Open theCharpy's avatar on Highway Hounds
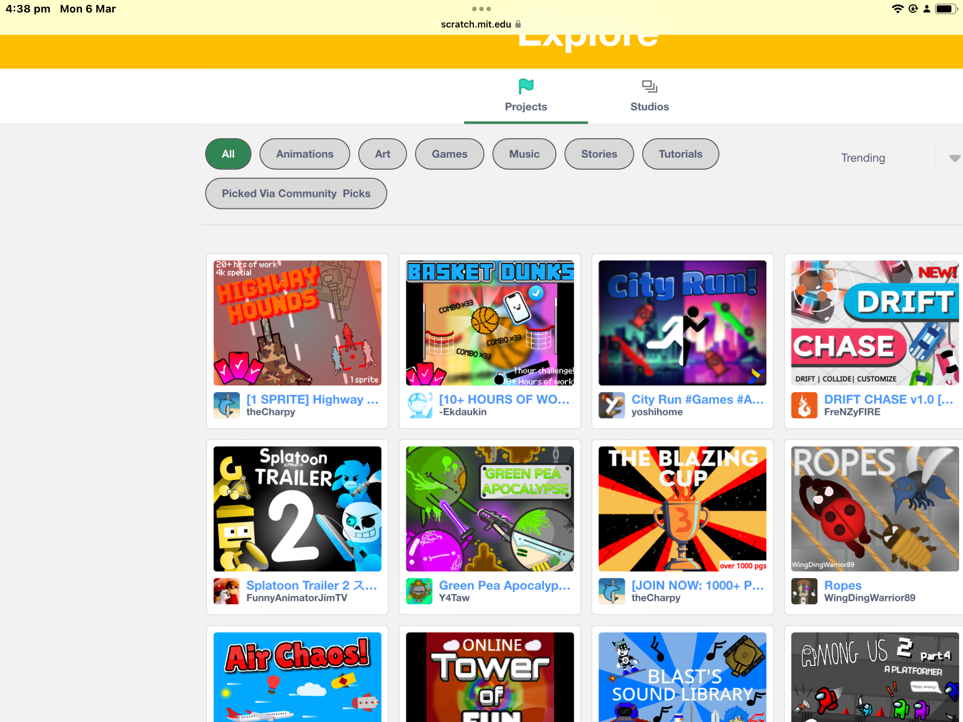Image resolution: width=963 pixels, height=722 pixels. pyautogui.click(x=226, y=405)
